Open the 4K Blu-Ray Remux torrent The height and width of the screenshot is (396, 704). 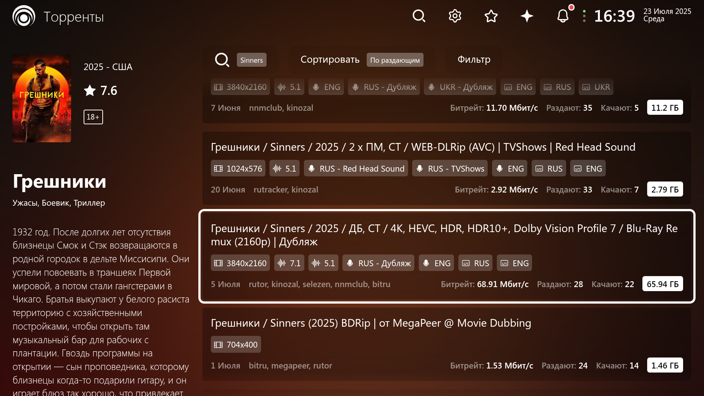(x=444, y=235)
